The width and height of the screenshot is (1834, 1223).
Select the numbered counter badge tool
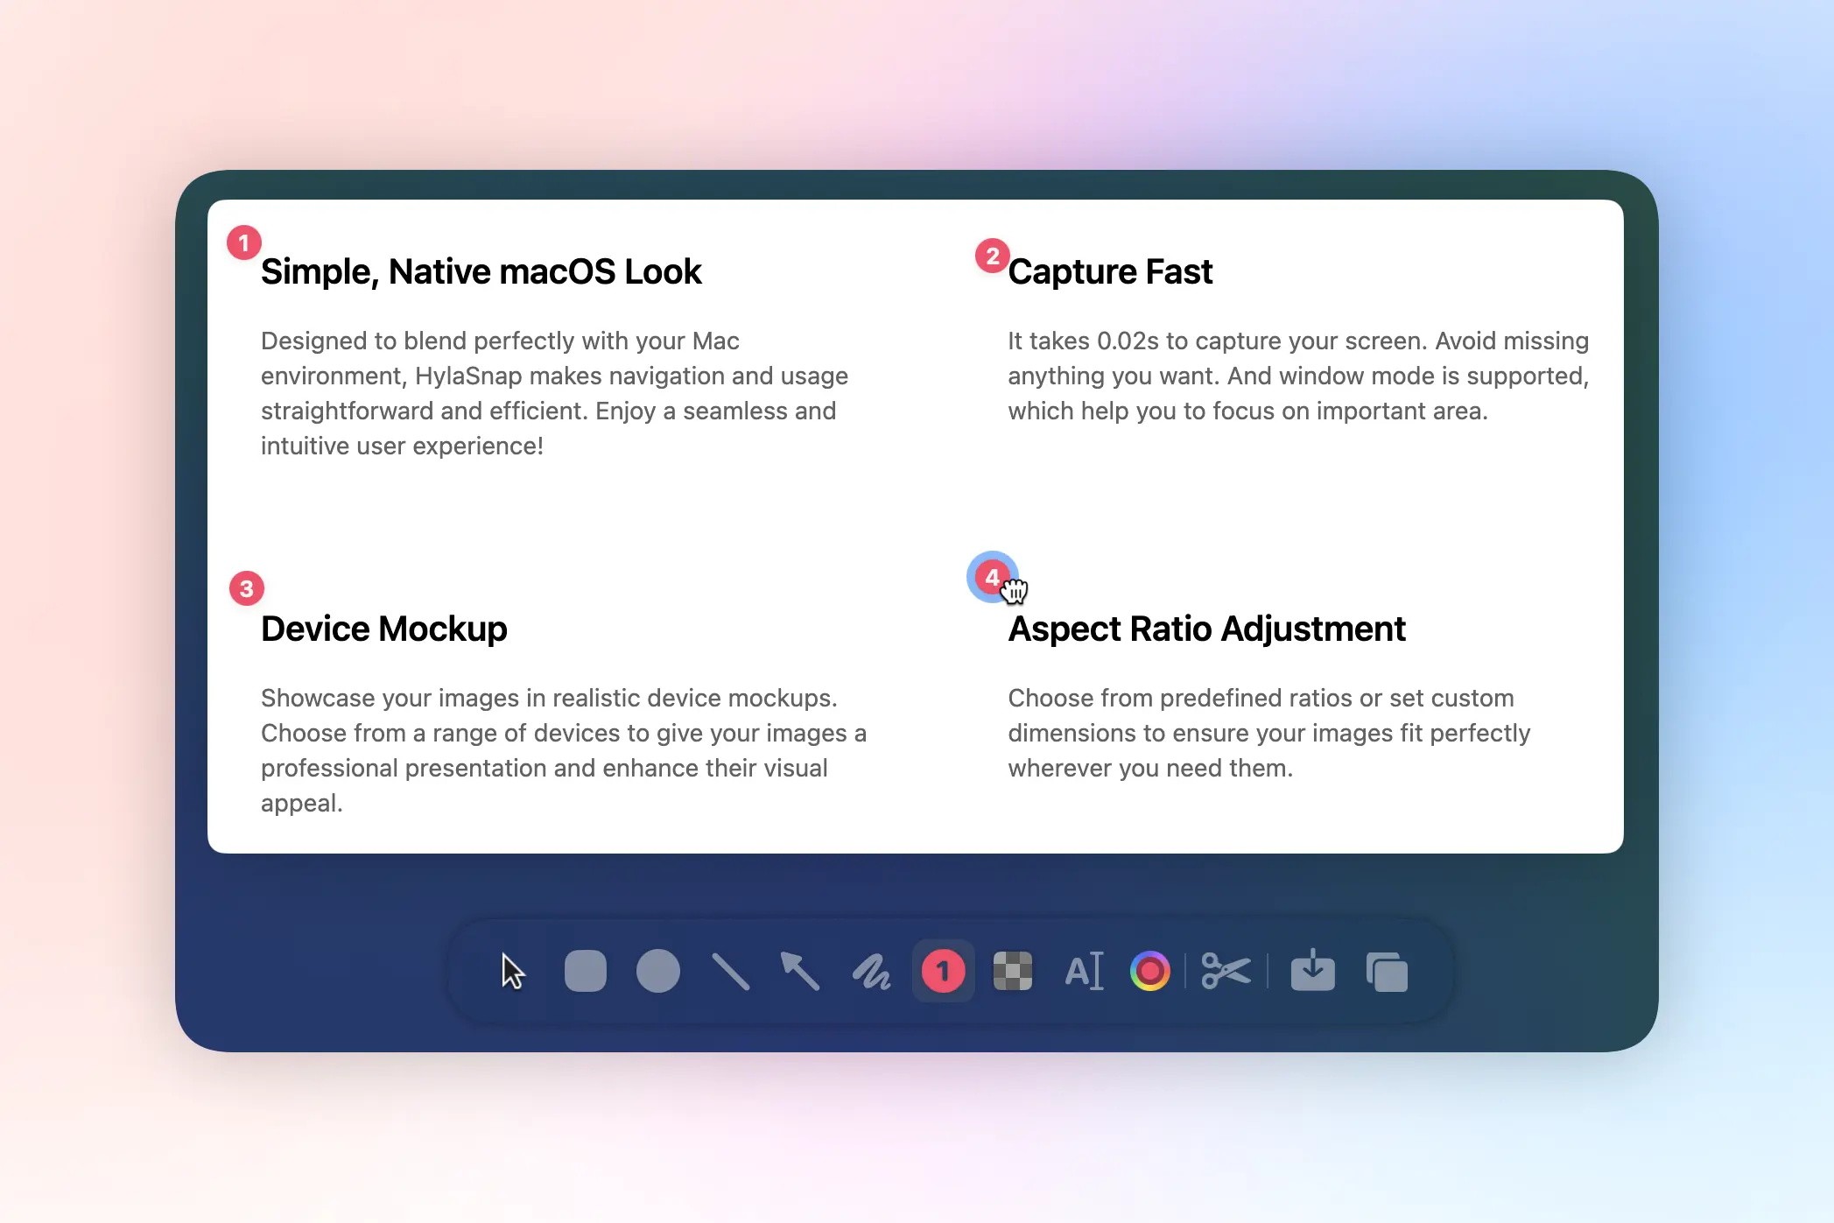[943, 971]
